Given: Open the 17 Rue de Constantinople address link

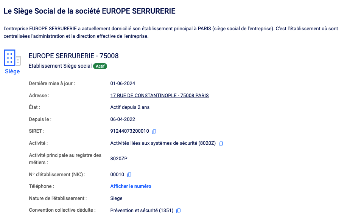Looking at the screenshot, I should pos(159,96).
